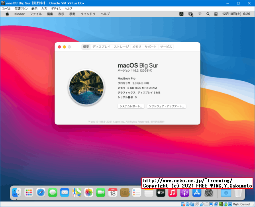Click the Right Control host key label

click(x=241, y=204)
